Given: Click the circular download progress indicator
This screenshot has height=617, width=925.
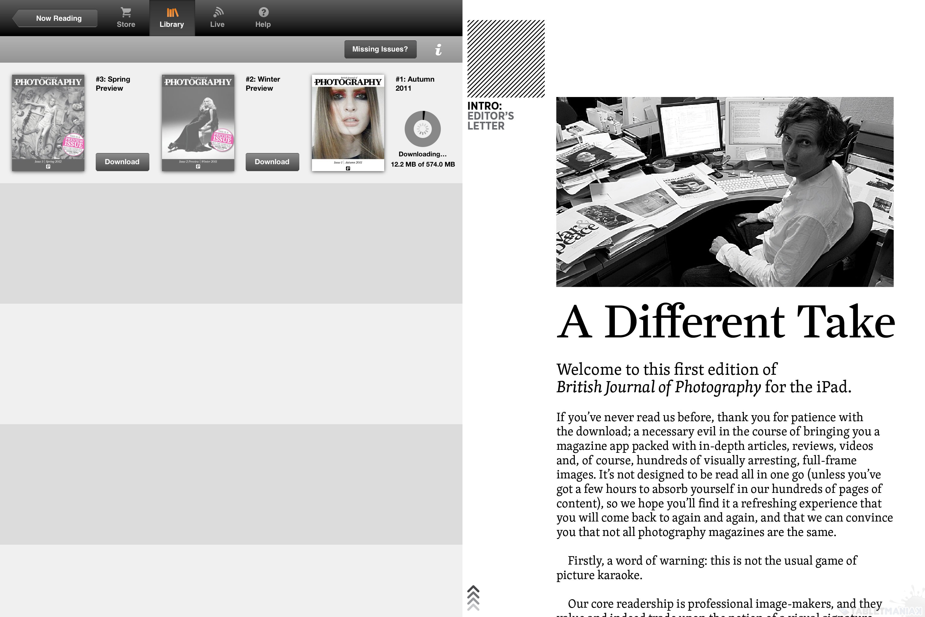Looking at the screenshot, I should (x=422, y=129).
